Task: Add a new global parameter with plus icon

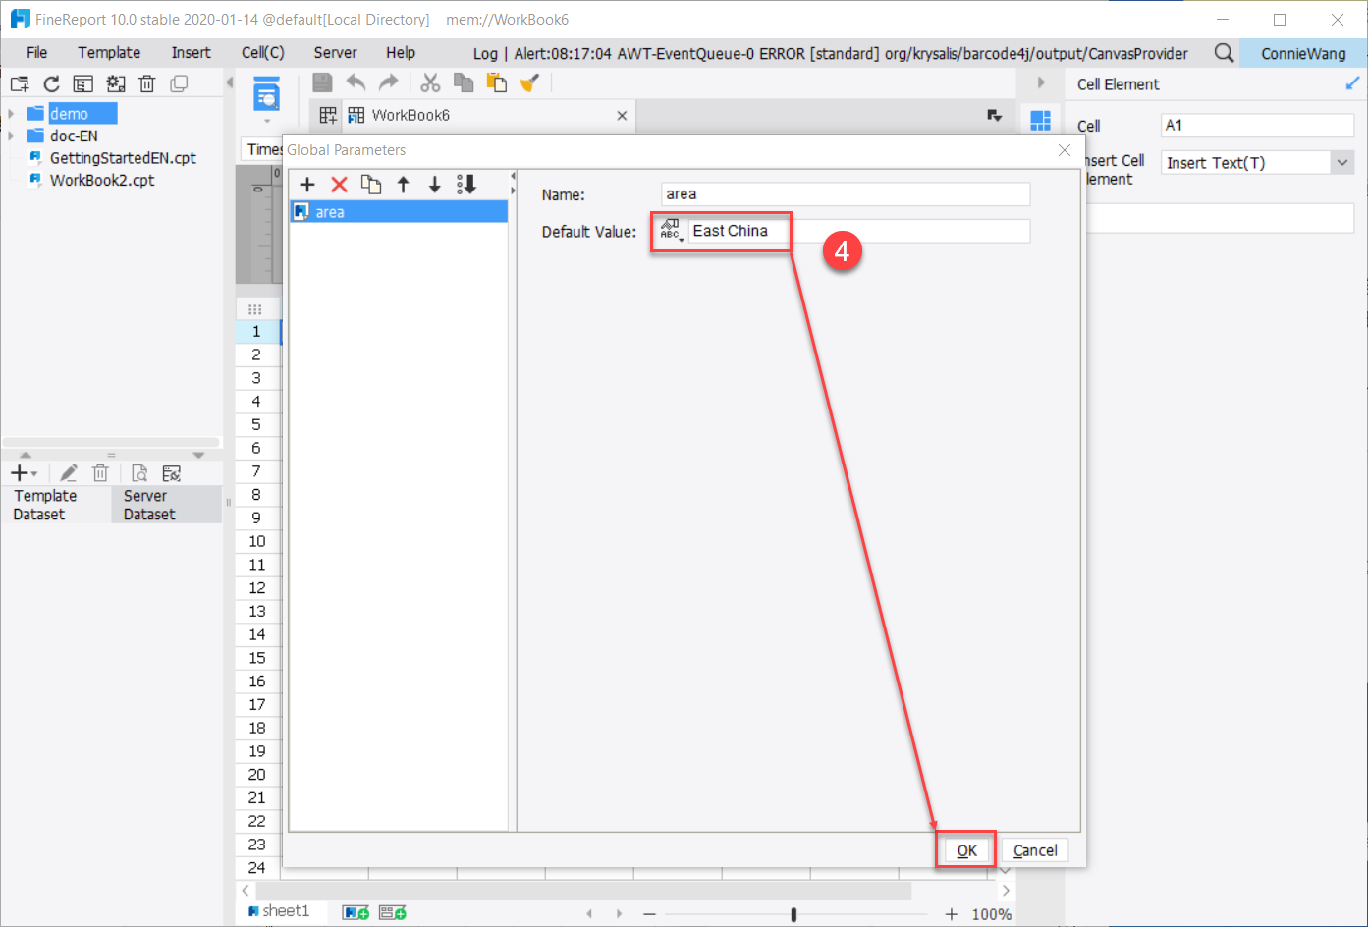Action: 307,184
